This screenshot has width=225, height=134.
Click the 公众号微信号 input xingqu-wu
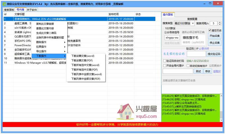[172, 38]
